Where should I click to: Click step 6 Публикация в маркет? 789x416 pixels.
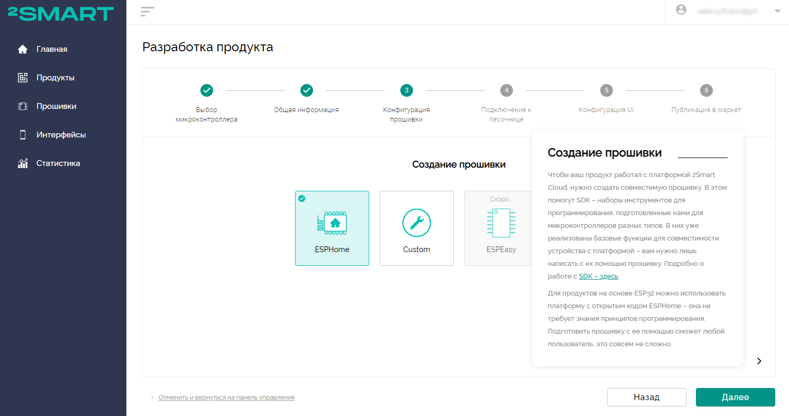[x=707, y=90]
